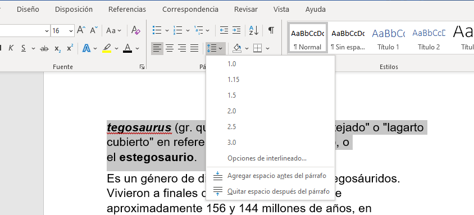Screen dimensions: 474x215
Task: Decrease paragraph indent
Action: point(224,30)
